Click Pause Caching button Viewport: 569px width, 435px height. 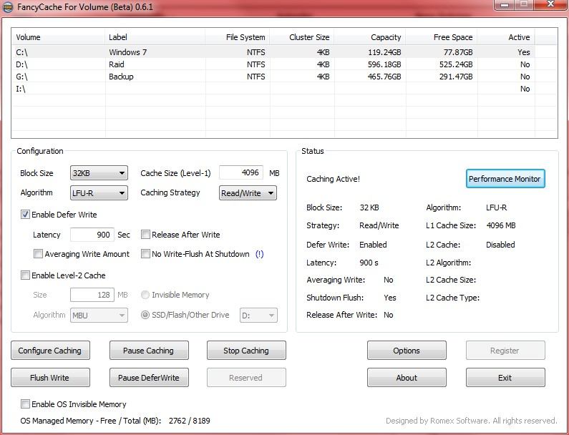pos(149,351)
